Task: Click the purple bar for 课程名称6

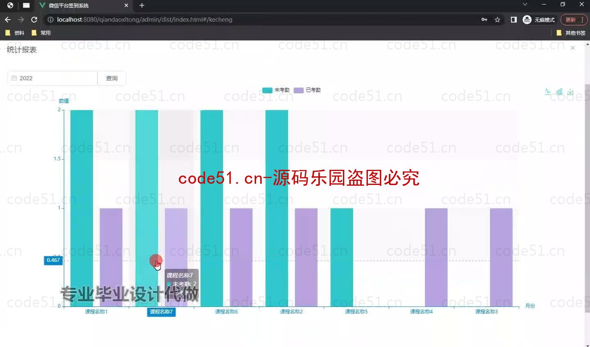Action: tap(241, 257)
